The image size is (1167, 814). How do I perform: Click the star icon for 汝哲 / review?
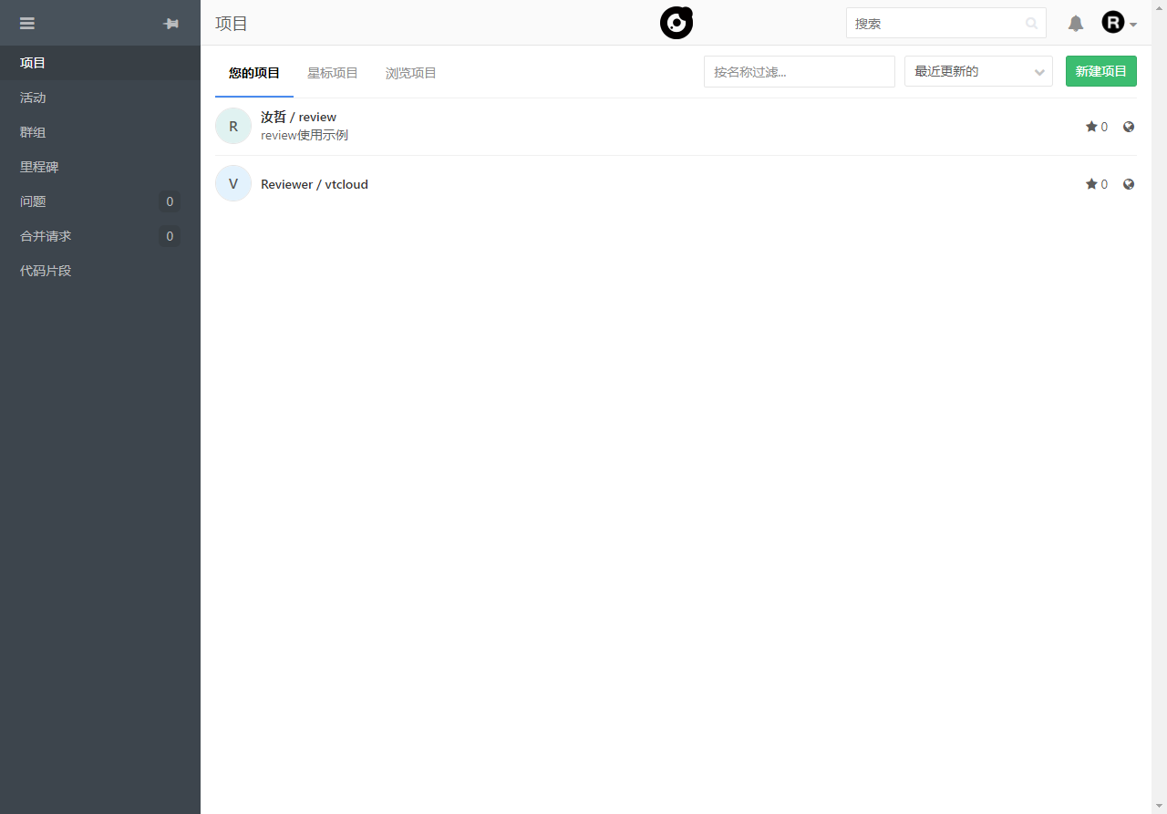pyautogui.click(x=1091, y=127)
